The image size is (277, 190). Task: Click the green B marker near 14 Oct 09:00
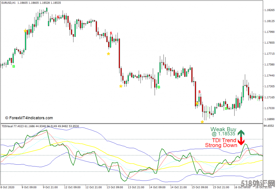tap(159, 87)
